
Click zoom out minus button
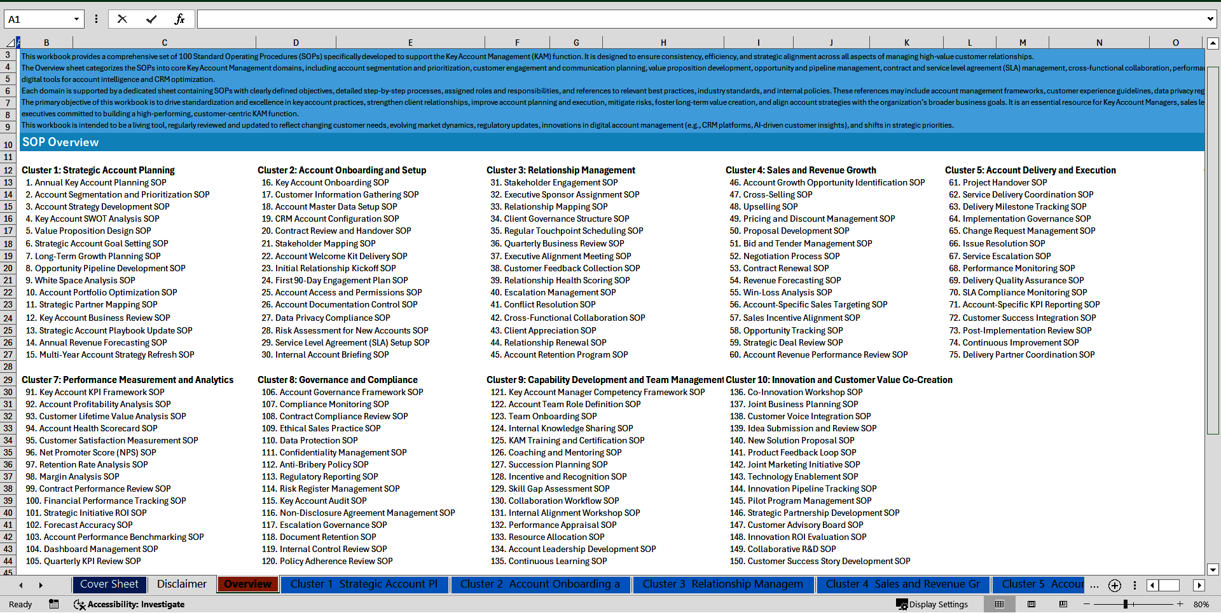tap(1086, 604)
